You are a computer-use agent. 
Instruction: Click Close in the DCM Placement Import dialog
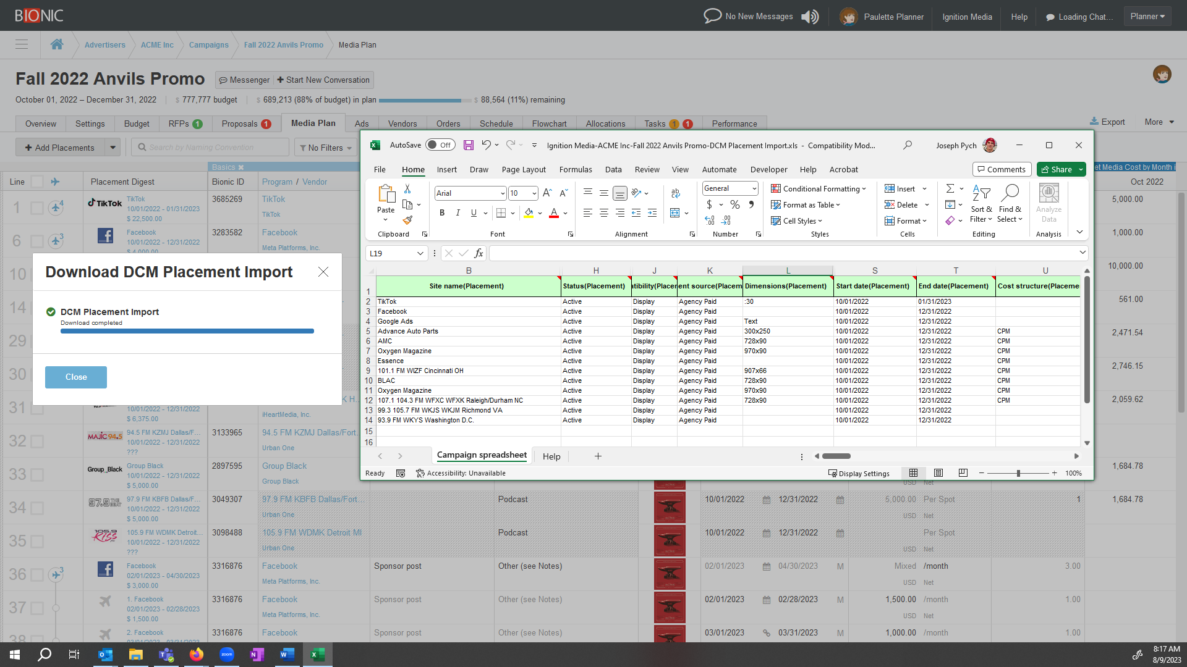coord(76,377)
